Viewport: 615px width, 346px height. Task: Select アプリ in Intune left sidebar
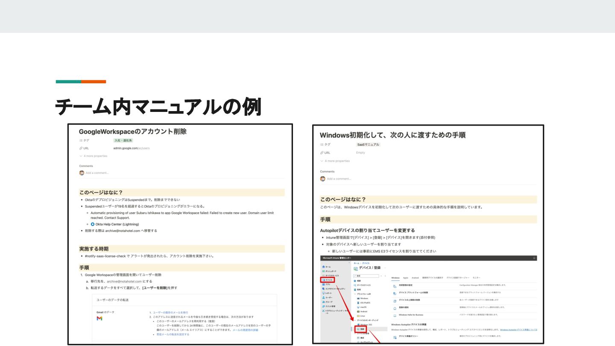[x=326, y=284]
